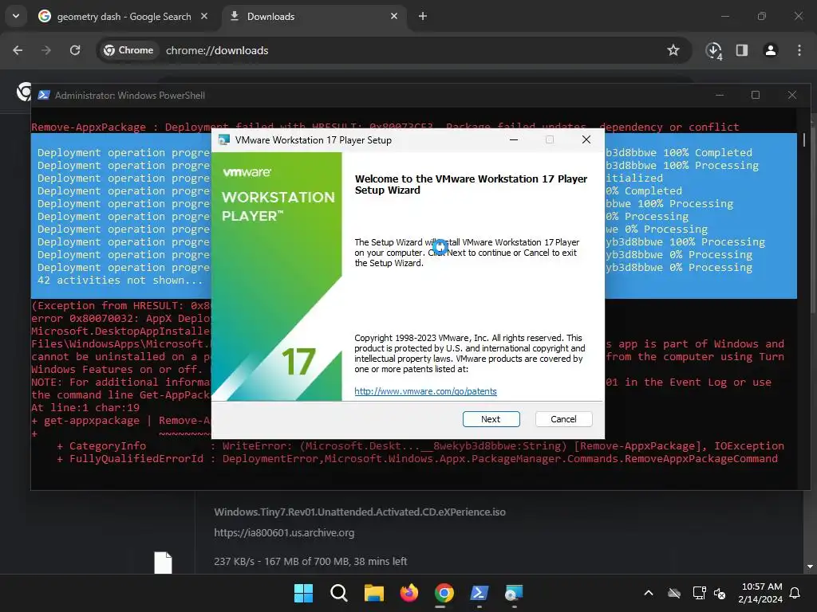Image resolution: width=817 pixels, height=612 pixels.
Task: Reload the current Chrome page
Action: tap(75, 50)
